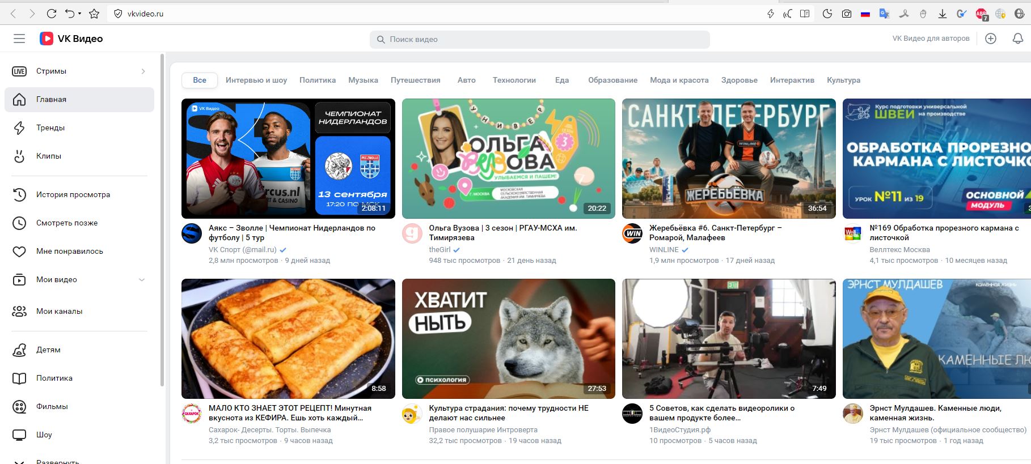1031x464 pixels.
Task: Select the Музыка category tab
Action: [363, 80]
